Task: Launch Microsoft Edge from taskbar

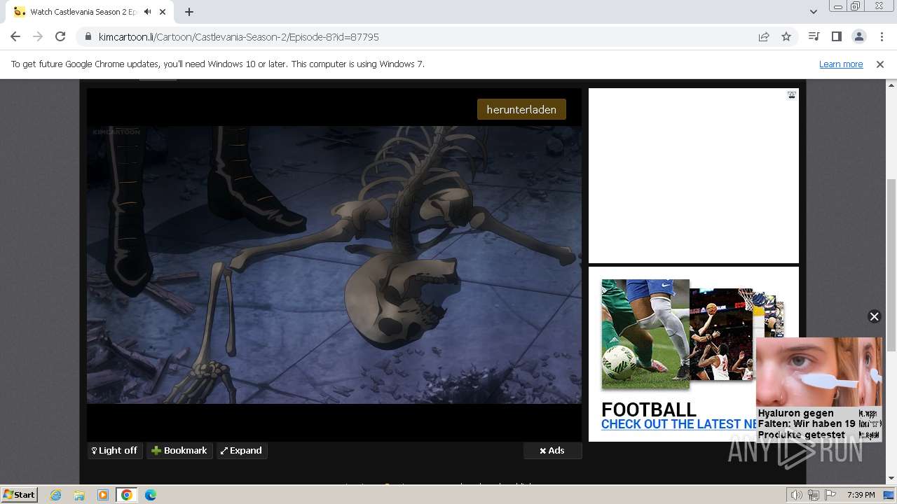Action: click(151, 495)
